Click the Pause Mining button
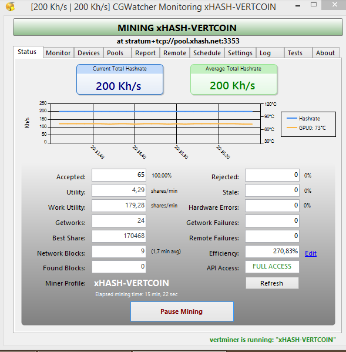Viewport: 346px width, 352px height. click(182, 311)
